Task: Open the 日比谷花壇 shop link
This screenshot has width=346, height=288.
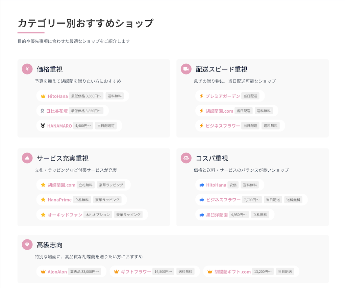Action: pos(57,111)
